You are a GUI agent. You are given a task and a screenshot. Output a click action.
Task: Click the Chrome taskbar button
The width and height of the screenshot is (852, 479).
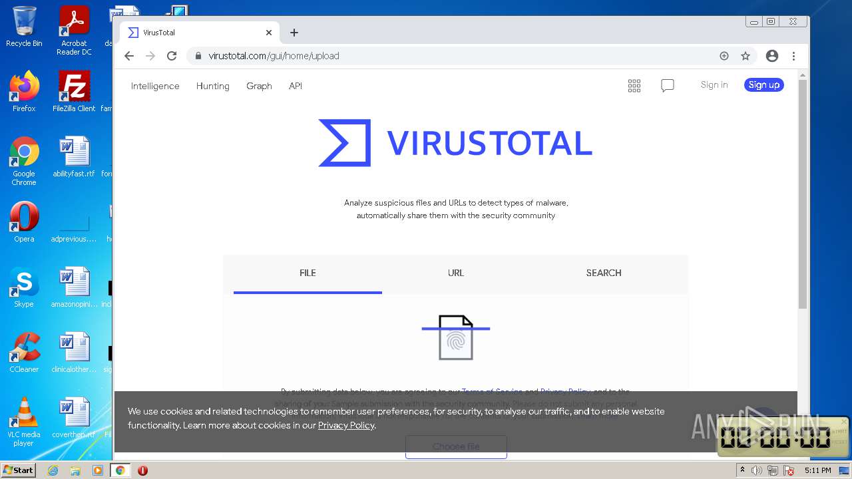(120, 470)
